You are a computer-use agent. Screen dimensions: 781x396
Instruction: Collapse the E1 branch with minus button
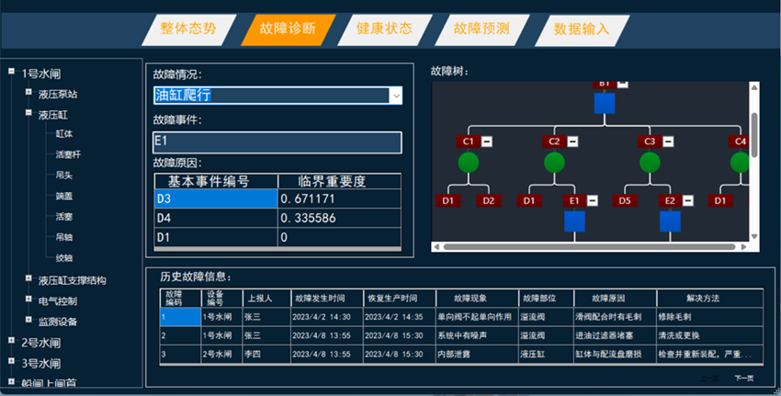pos(593,200)
